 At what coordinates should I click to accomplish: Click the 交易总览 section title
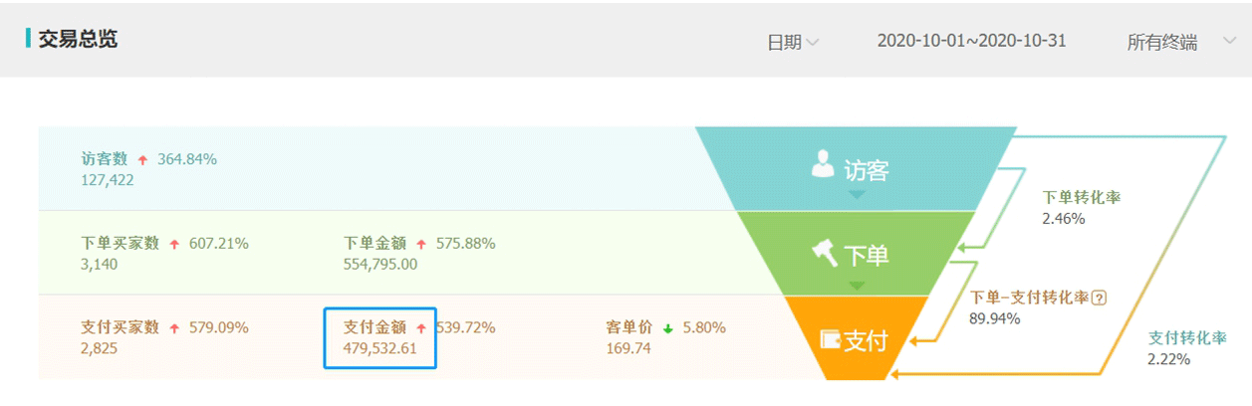click(78, 40)
